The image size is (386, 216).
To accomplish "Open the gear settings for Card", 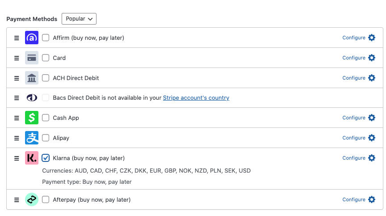I will coord(371,58).
